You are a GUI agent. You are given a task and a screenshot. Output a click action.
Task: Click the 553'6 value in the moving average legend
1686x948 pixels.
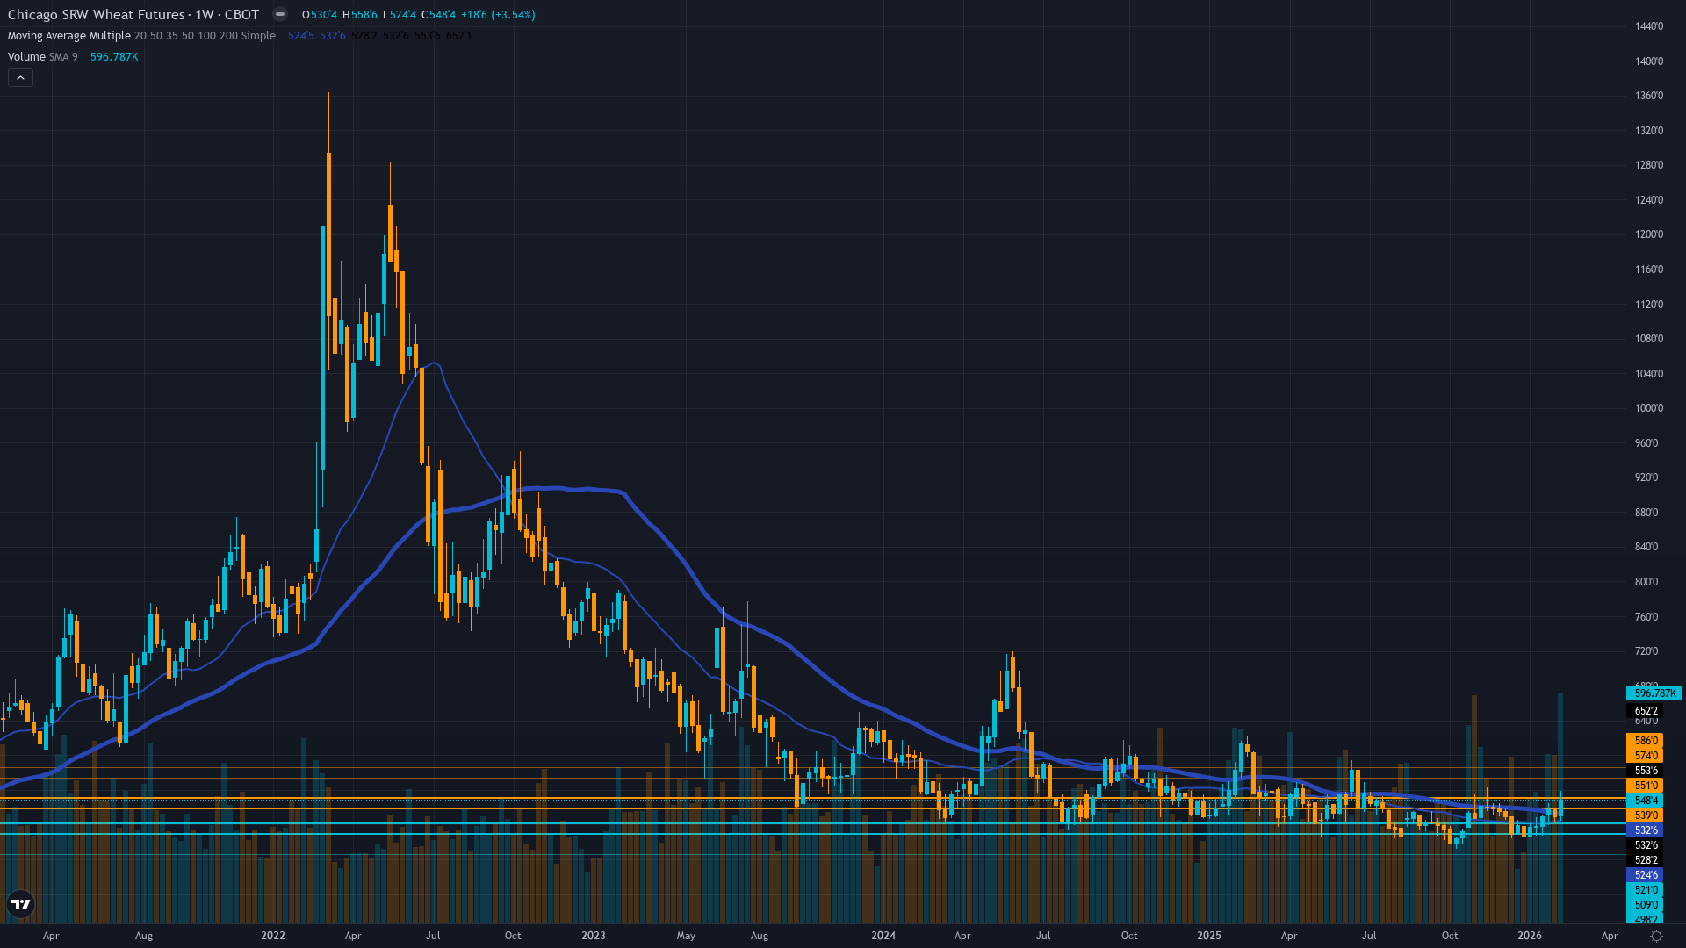click(427, 36)
